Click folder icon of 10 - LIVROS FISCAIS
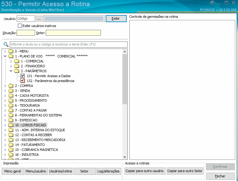This screenshot has height=181, width=238. tap(11, 125)
